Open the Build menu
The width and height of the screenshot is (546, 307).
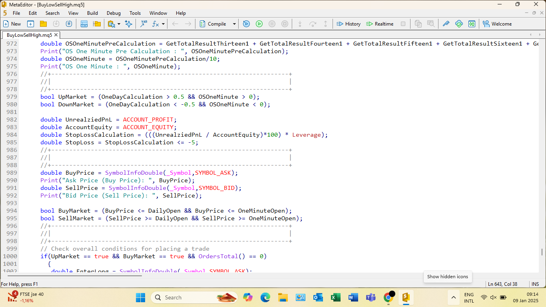(x=92, y=13)
